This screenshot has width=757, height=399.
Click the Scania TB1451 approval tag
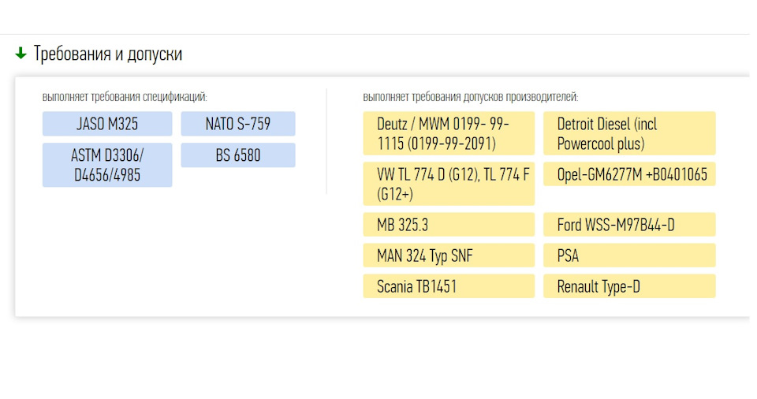coord(449,286)
